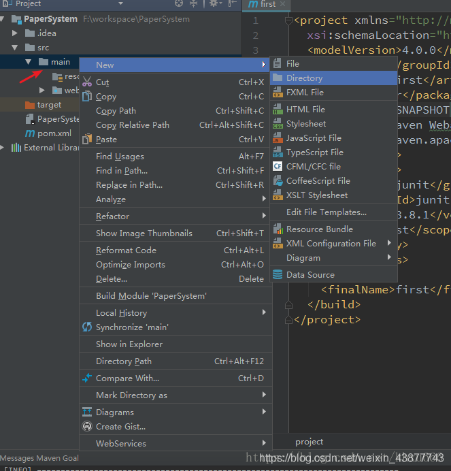The width and height of the screenshot is (451, 471).
Task: Select pom.xml in project tree
Action: [x=54, y=133]
